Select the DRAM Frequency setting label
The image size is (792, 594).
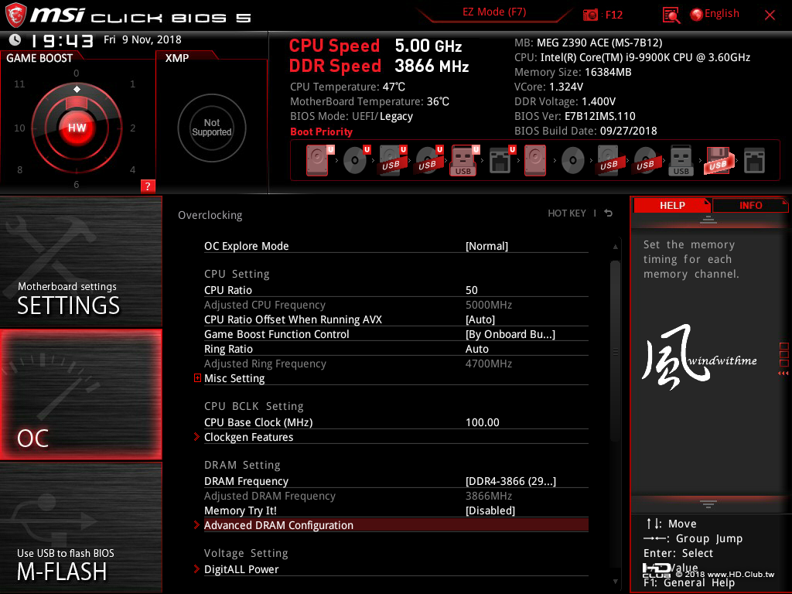pyautogui.click(x=246, y=481)
